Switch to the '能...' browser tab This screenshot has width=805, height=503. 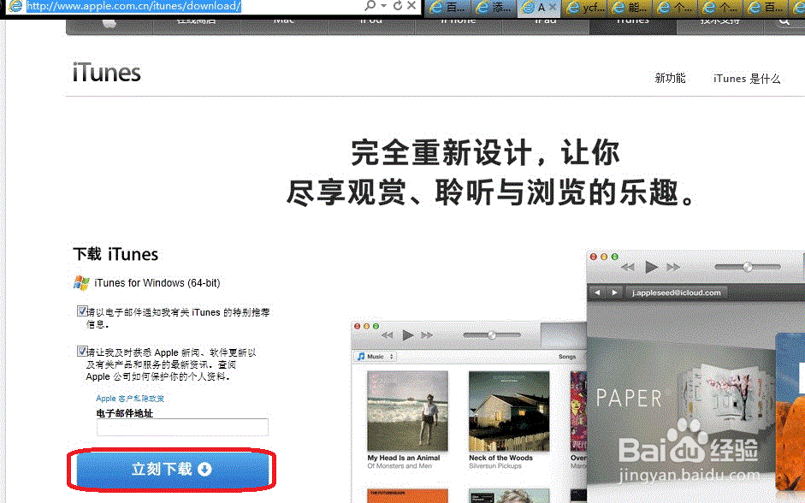click(x=630, y=8)
